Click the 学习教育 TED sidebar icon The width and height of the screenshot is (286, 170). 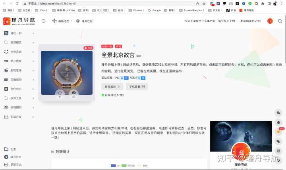(6, 61)
